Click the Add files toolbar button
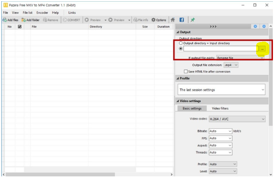The image size is (275, 178). click(11, 20)
